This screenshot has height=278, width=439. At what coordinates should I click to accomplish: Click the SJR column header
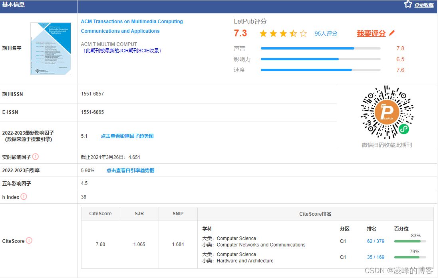(x=139, y=214)
